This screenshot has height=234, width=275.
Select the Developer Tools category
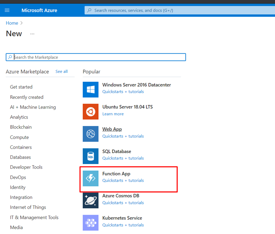(x=26, y=167)
